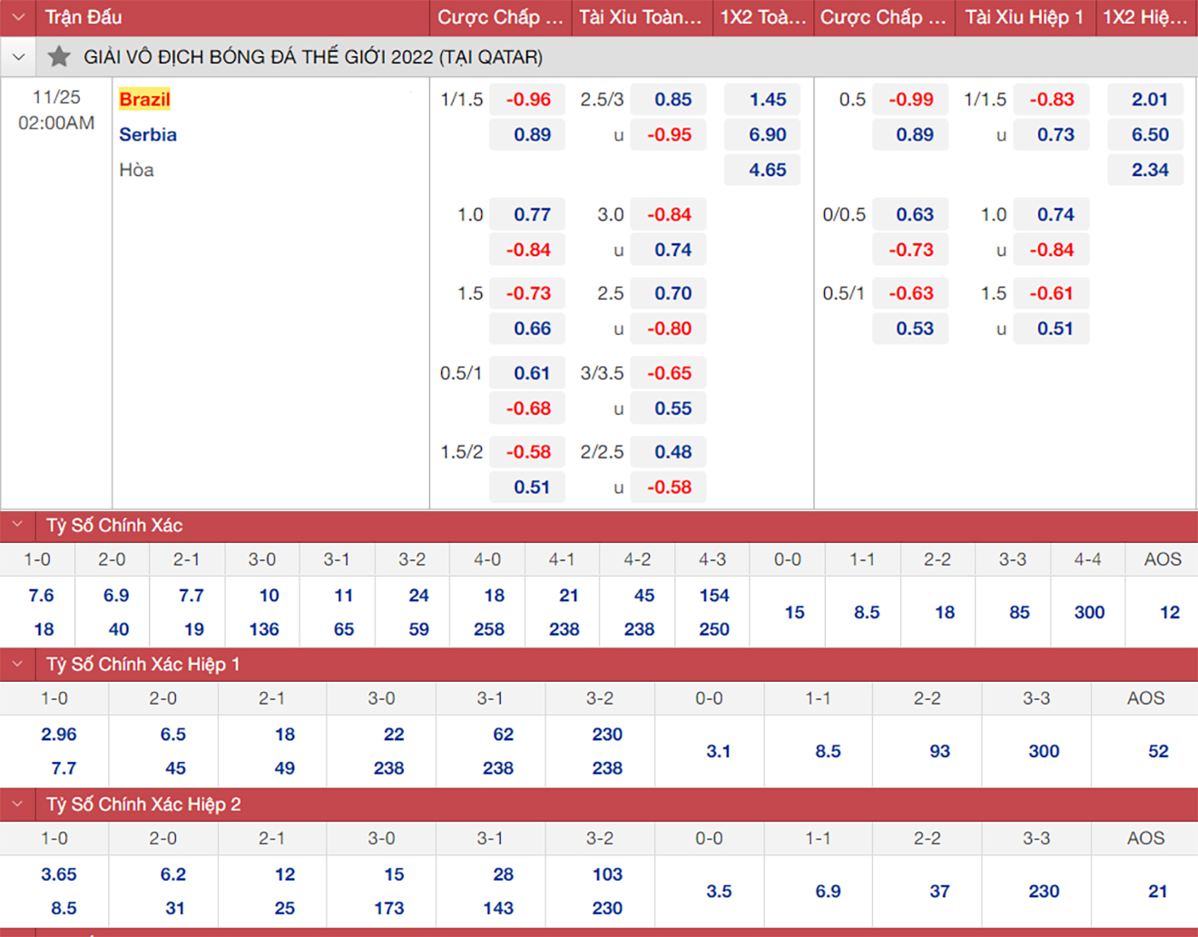Screen dimensions: 1198x937
Task: Pick full-time AOS odds 12
Action: coord(1170,613)
